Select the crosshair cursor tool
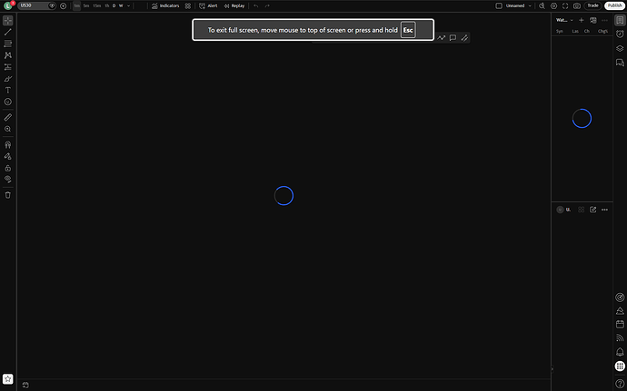Image resolution: width=627 pixels, height=391 pixels. 7,20
